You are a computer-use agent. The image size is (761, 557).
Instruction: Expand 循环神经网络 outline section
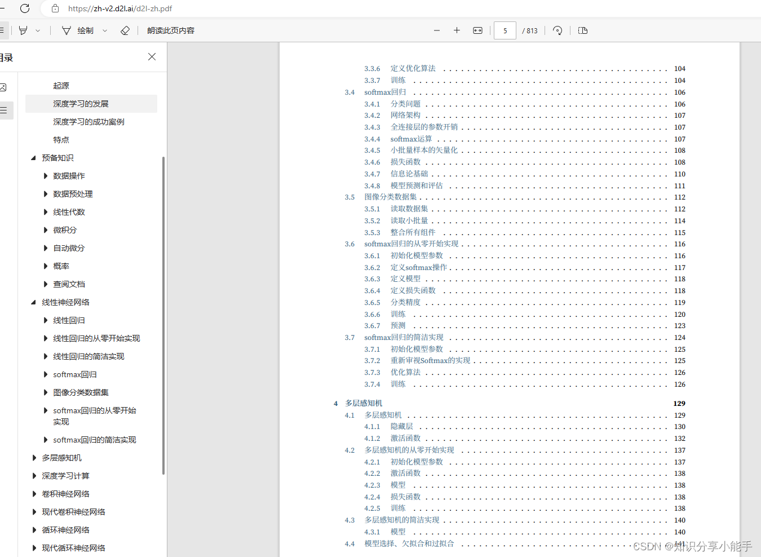(x=34, y=530)
